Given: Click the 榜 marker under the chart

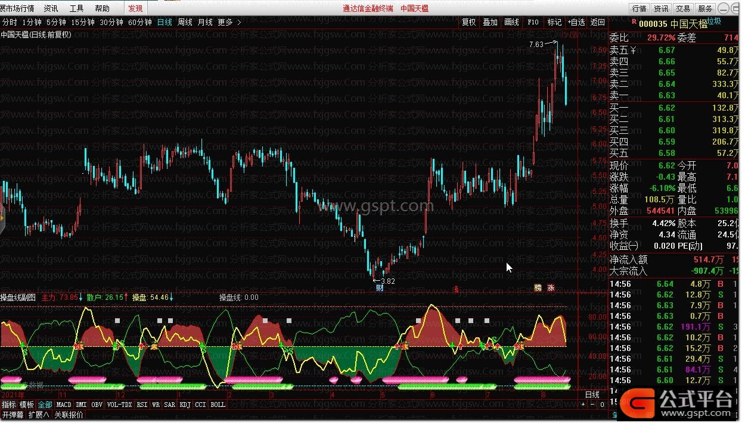Looking at the screenshot, I should [x=538, y=288].
